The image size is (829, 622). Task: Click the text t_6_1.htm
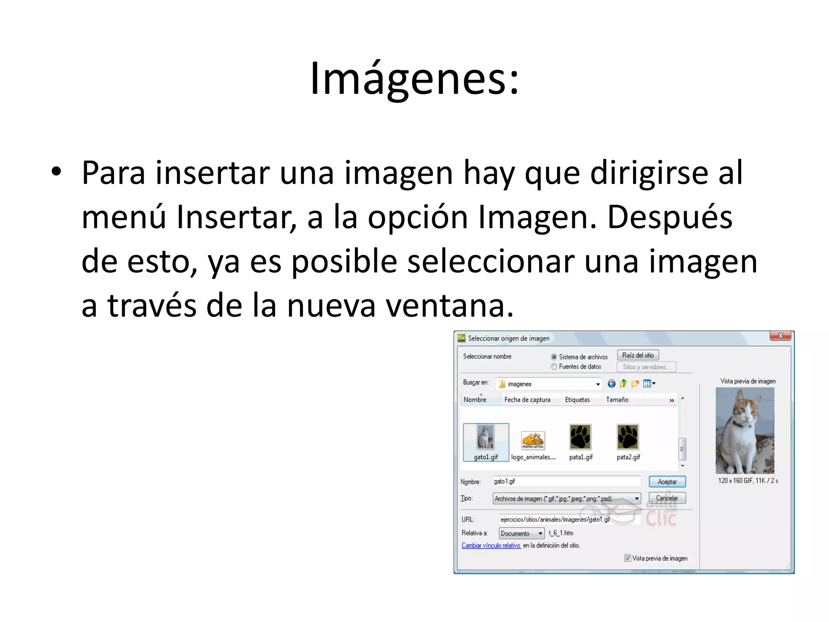[561, 533]
